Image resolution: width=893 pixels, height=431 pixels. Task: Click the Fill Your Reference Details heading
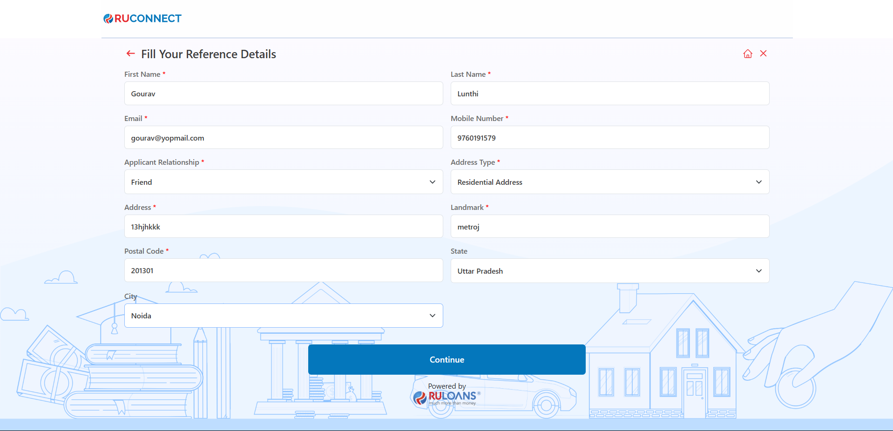pyautogui.click(x=209, y=54)
